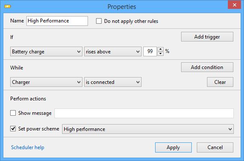This screenshot has width=244, height=161.
Task: Click the Add trigger button
Action: tap(207, 37)
